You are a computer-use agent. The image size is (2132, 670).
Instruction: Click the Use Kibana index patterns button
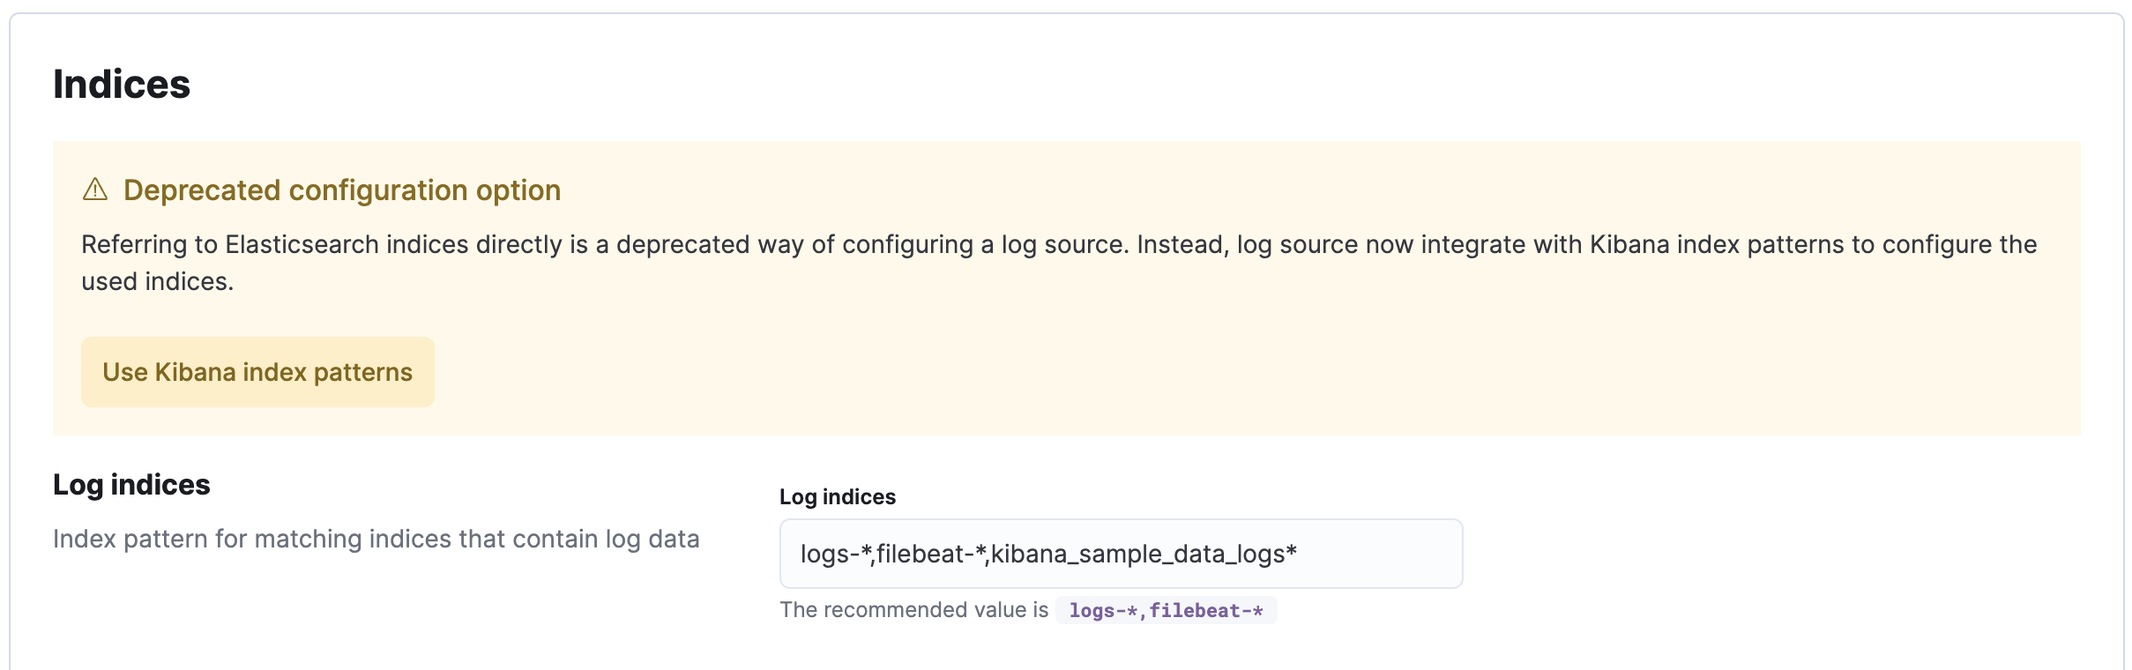point(257,371)
